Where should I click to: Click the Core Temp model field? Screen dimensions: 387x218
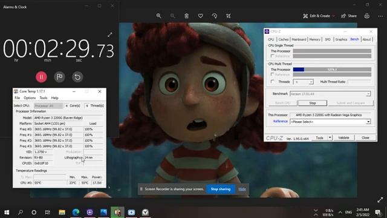click(x=68, y=118)
